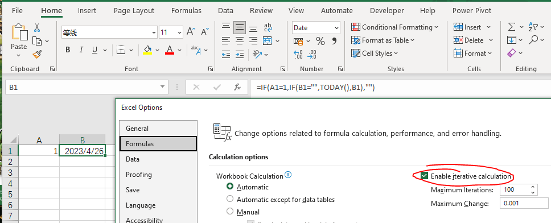Apply Comma Style format

pos(334,41)
